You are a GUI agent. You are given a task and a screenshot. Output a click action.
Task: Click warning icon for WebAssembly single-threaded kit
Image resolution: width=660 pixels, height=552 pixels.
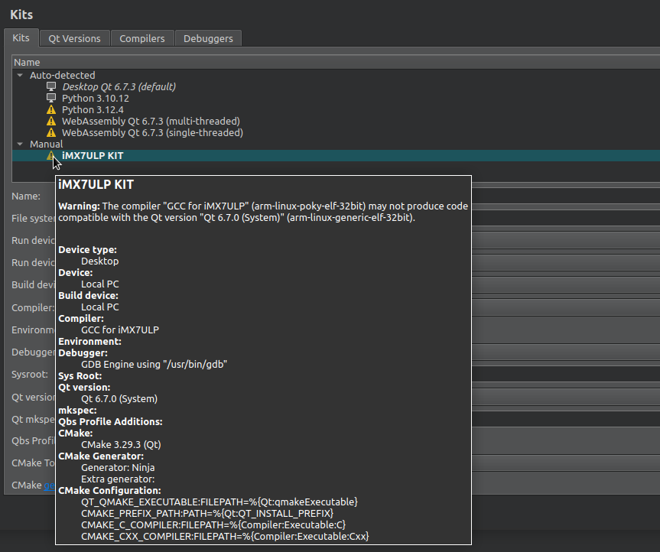(51, 133)
